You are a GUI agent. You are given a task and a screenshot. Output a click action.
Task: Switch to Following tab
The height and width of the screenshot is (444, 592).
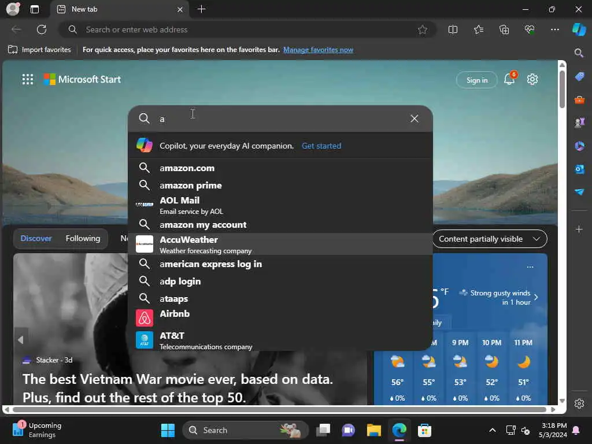pyautogui.click(x=83, y=239)
